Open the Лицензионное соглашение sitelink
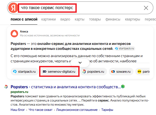 [x=77, y=110]
